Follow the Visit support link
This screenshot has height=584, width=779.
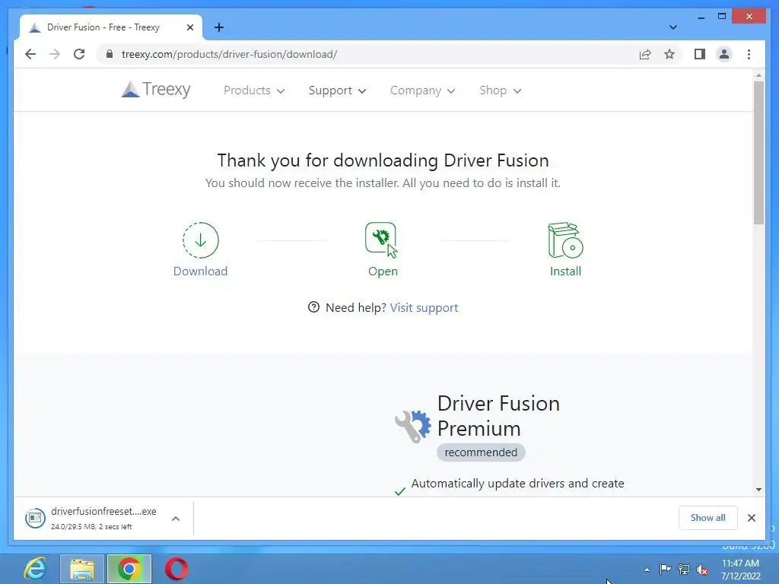424,307
